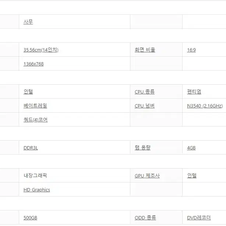
Task: Click the 인텔 GPU manufacturer link
Action: [x=192, y=176]
